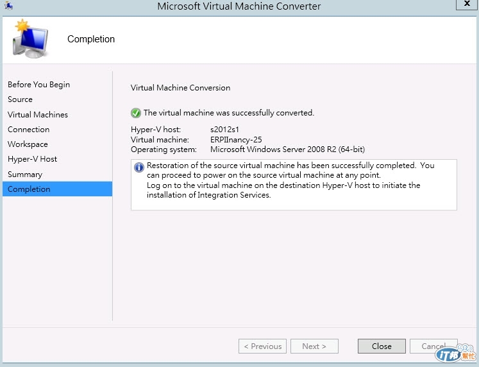Click the successfully converted message
The image size is (479, 367).
click(229, 113)
